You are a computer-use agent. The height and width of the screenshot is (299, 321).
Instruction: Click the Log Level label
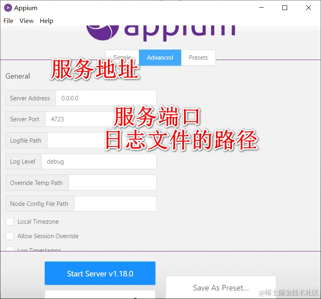(23, 161)
